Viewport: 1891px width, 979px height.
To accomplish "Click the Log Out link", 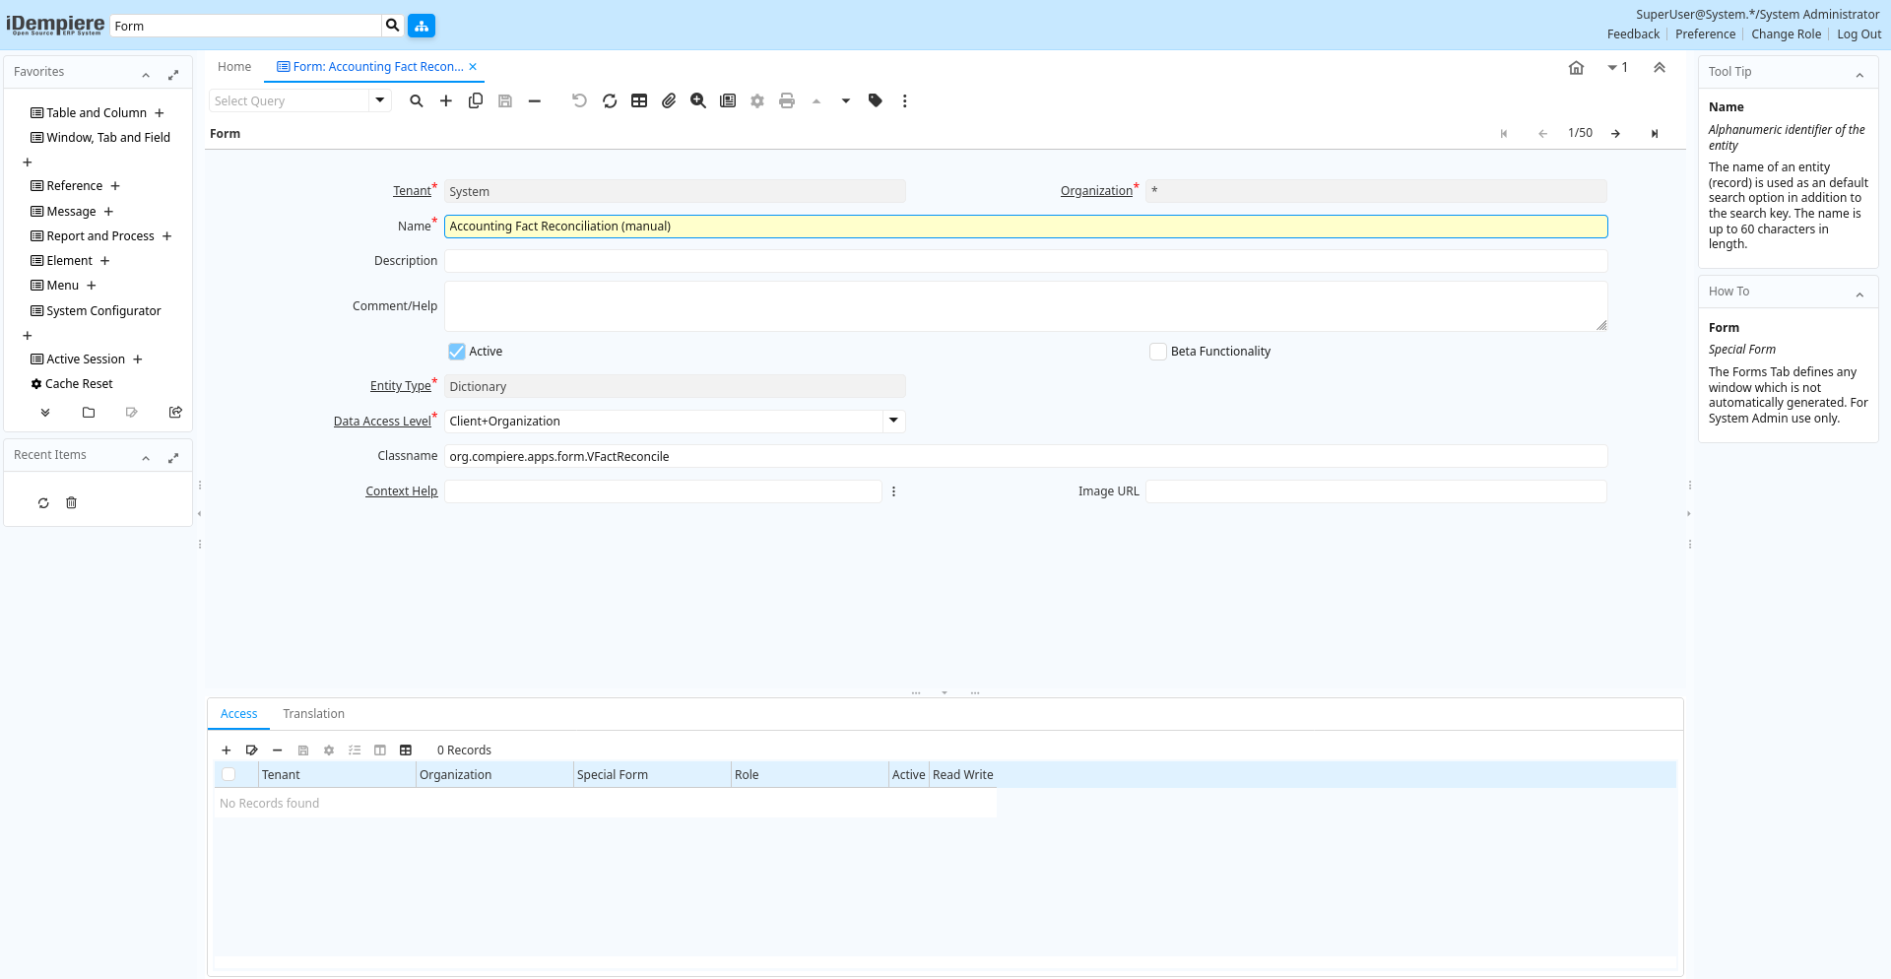I will [1858, 33].
